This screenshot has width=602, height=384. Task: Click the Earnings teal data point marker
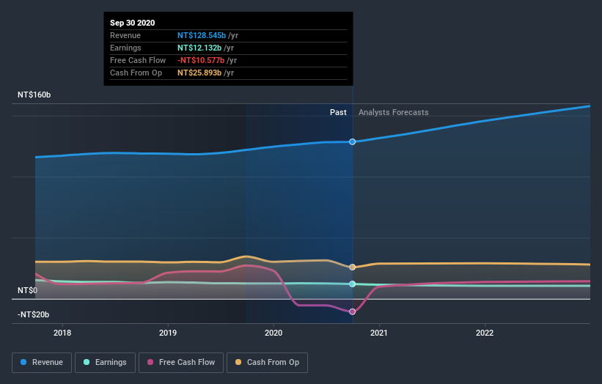353,284
